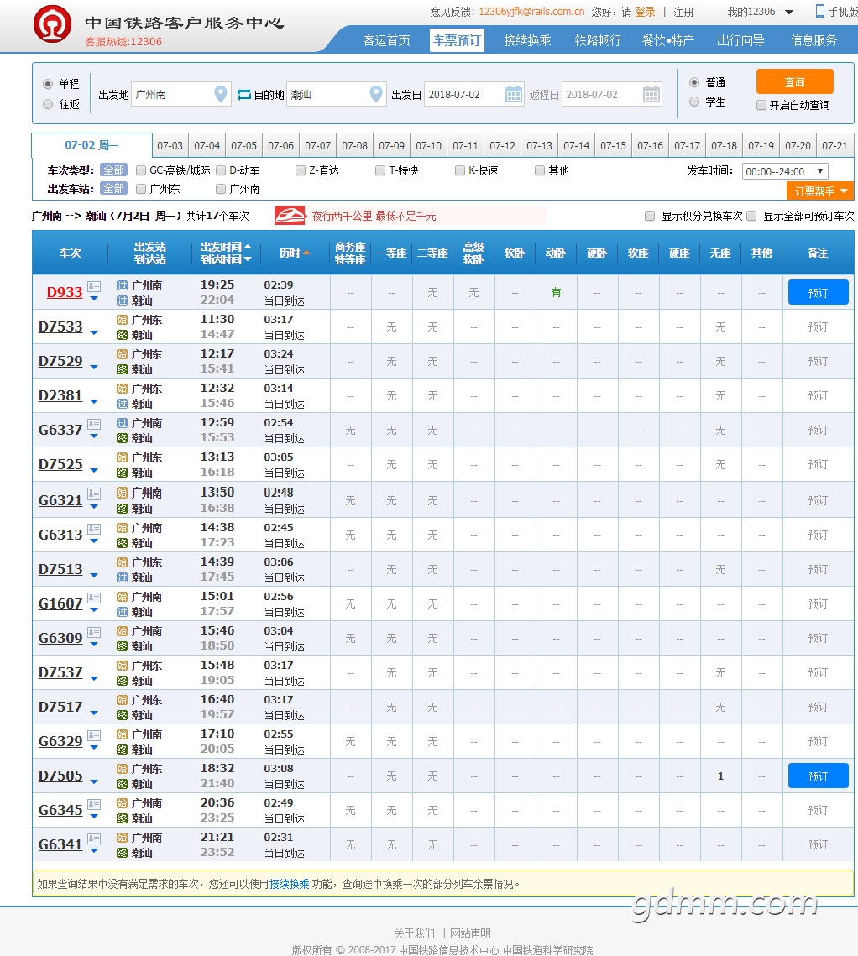Open the departure station location picker icon

(x=221, y=94)
